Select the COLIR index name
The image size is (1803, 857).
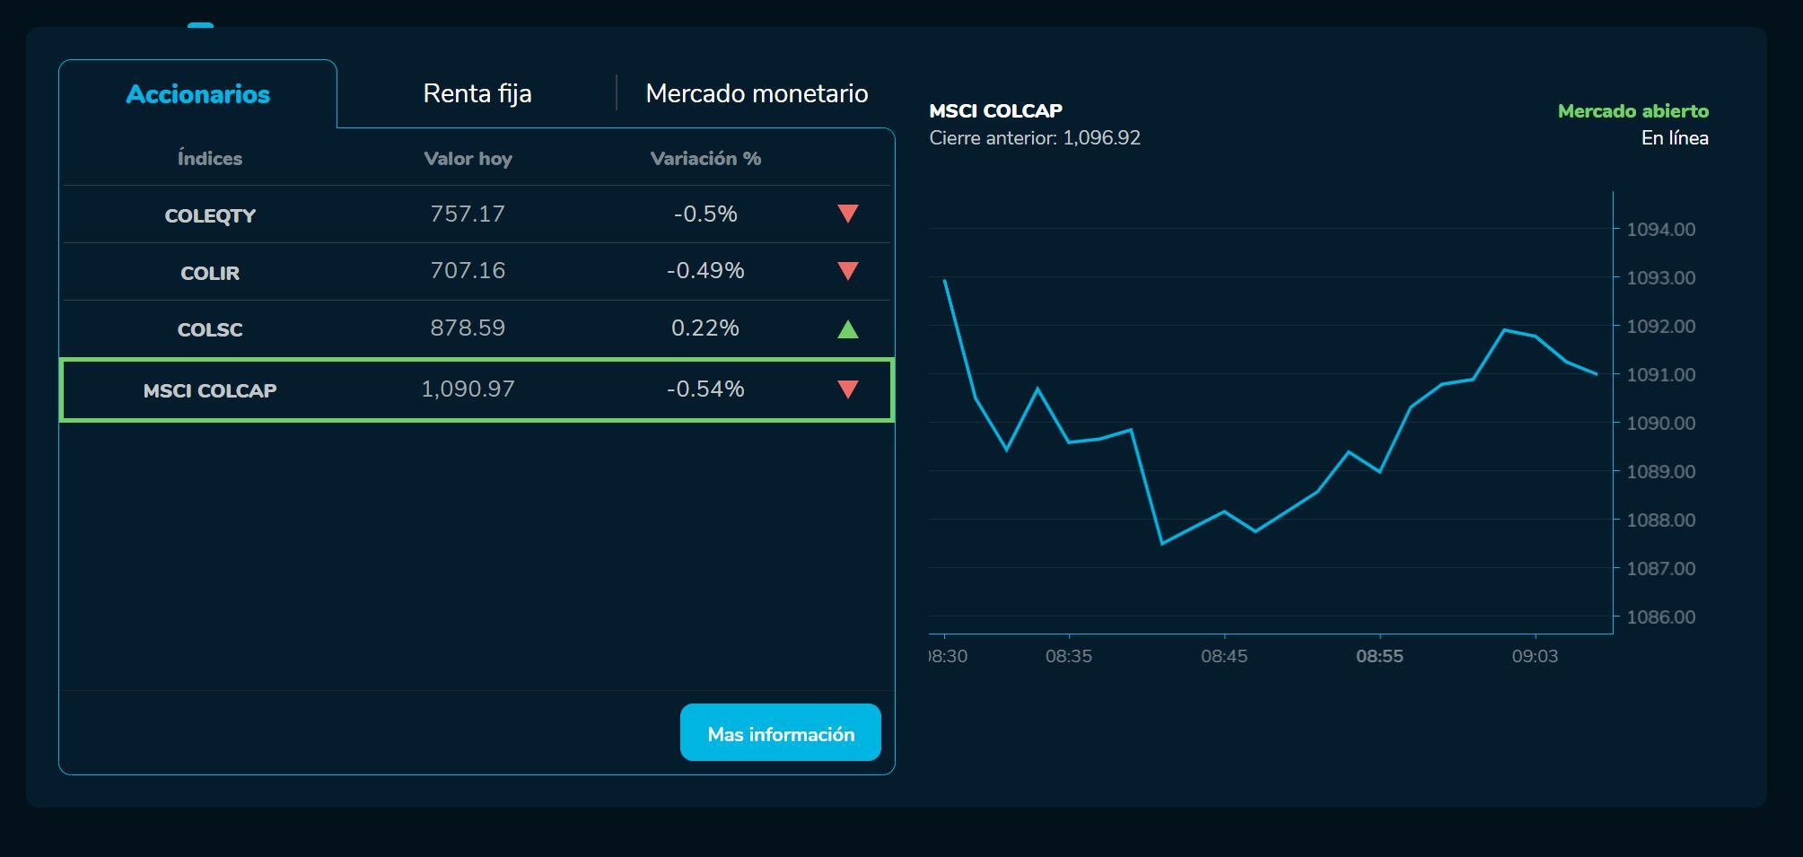pyautogui.click(x=210, y=273)
